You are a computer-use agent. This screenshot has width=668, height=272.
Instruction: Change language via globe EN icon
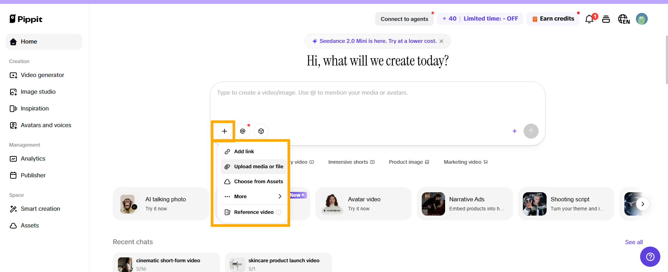coord(624,19)
